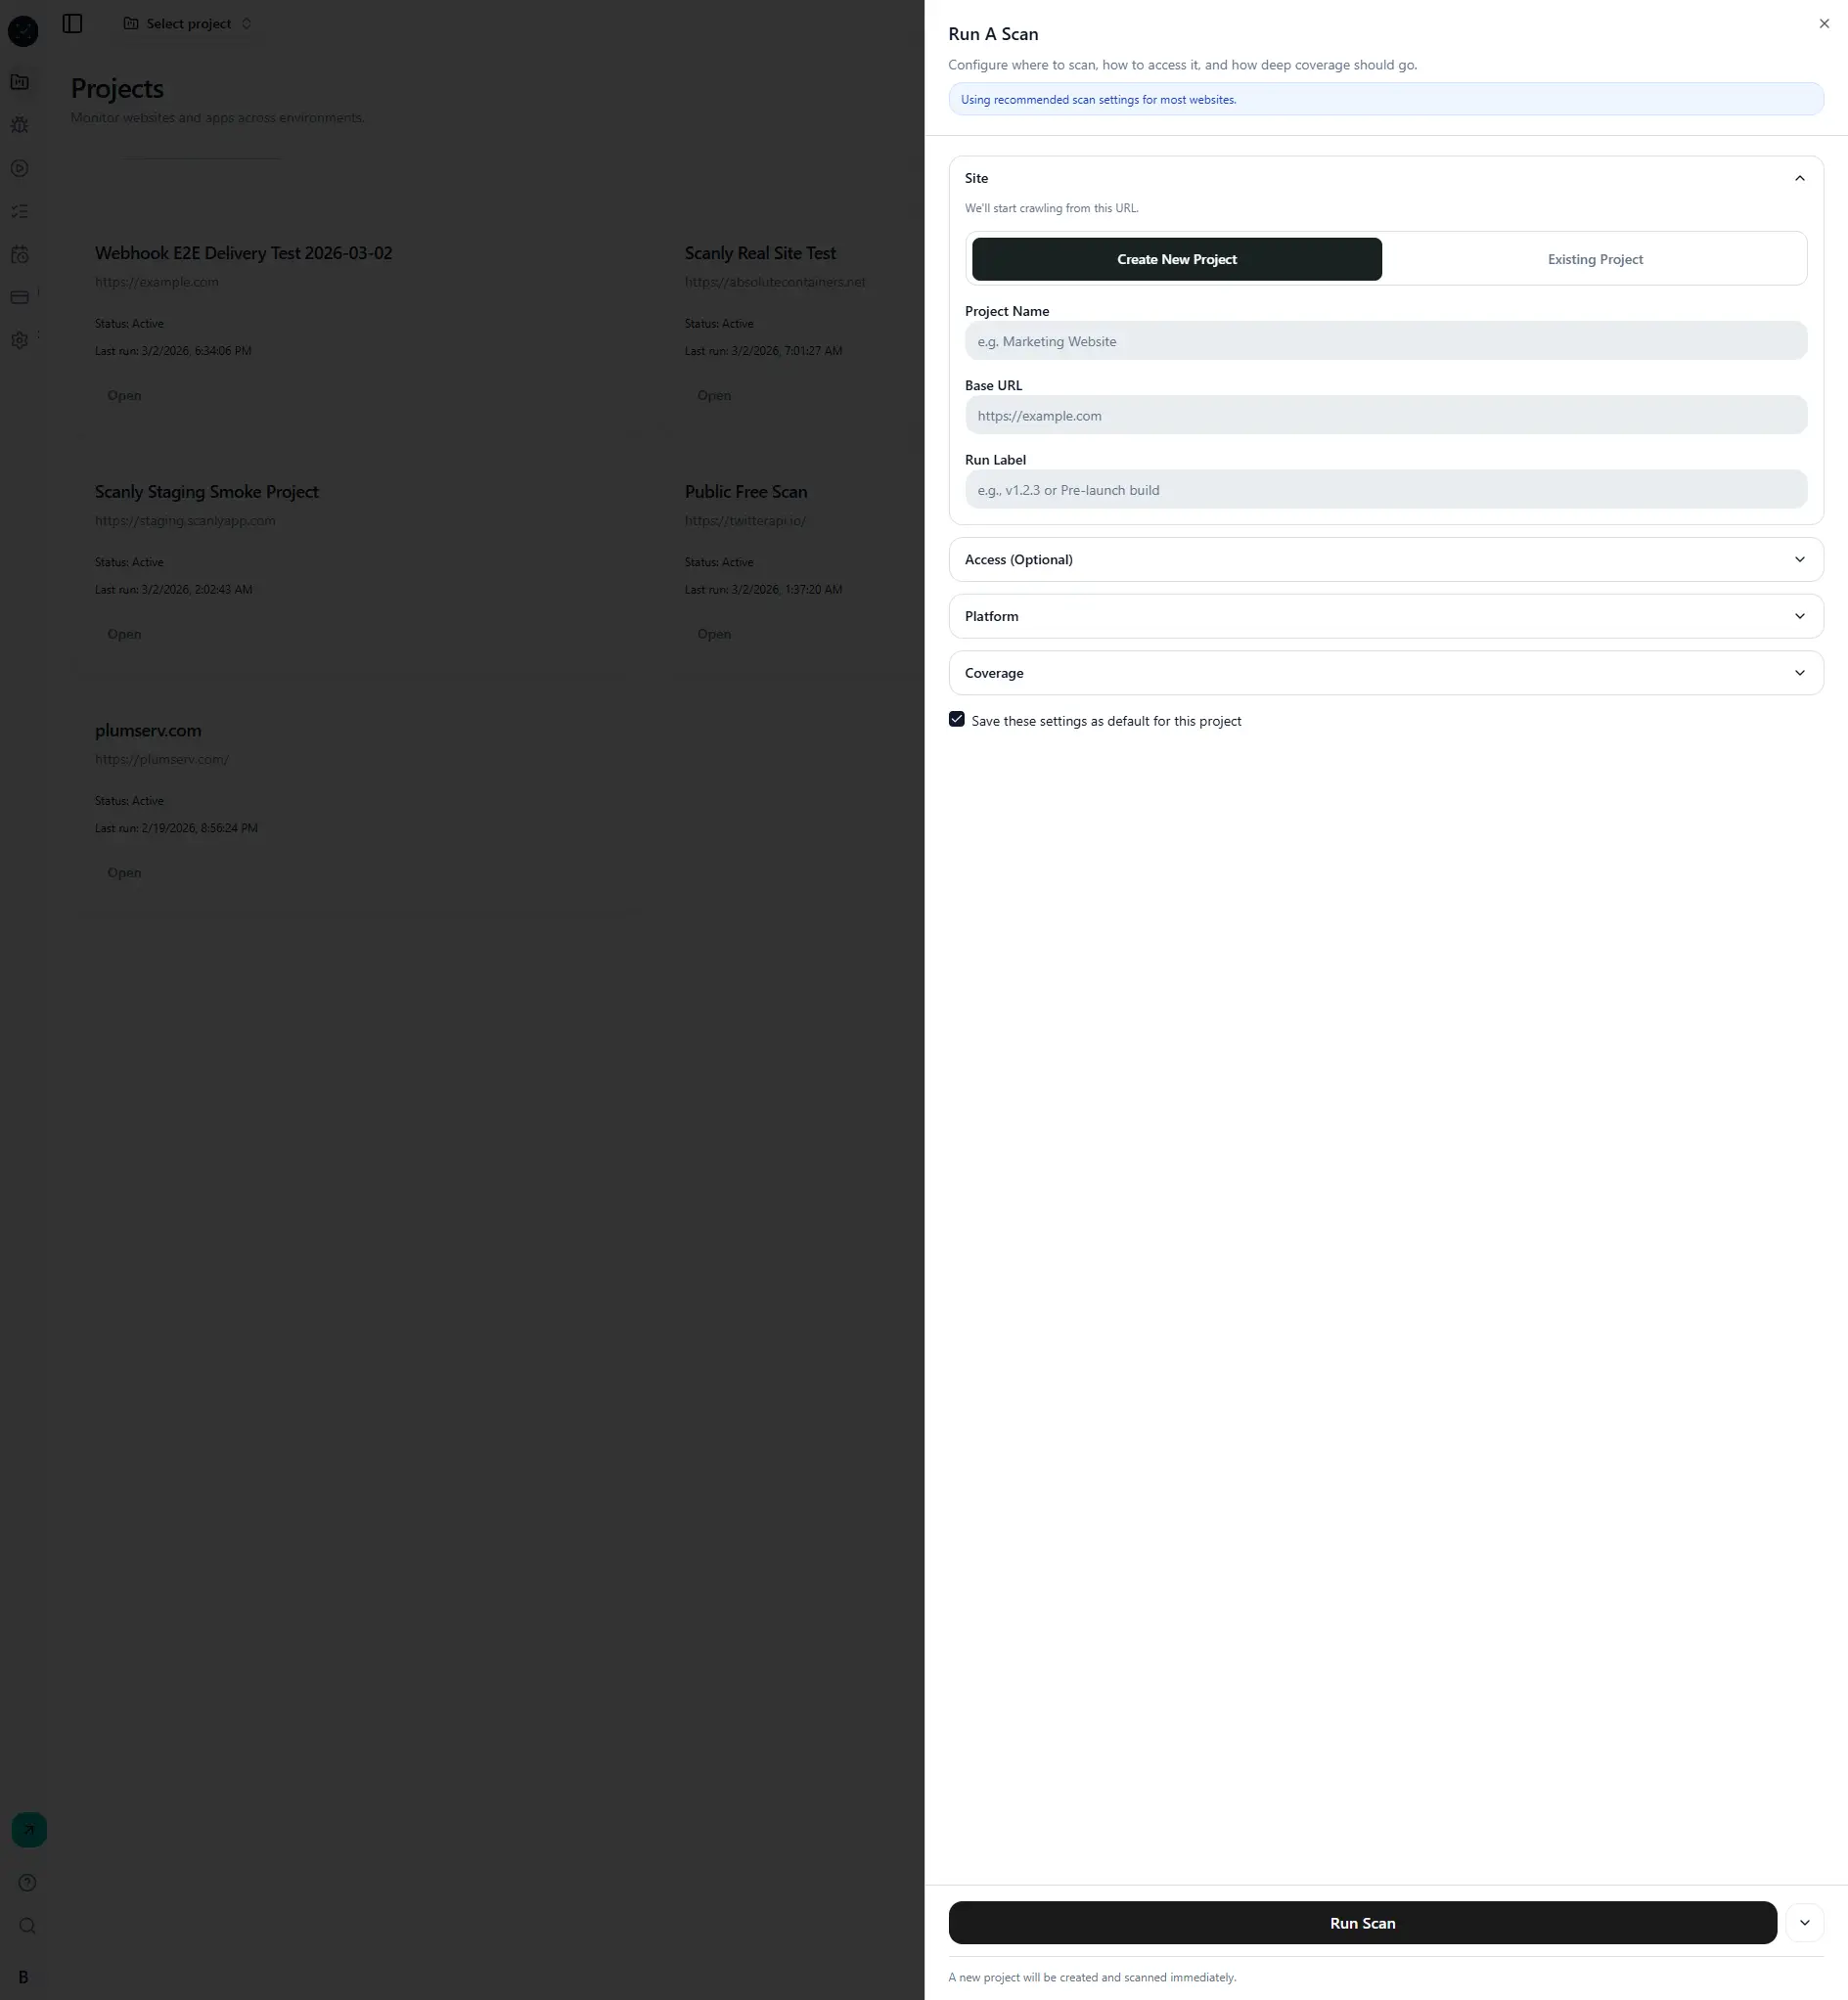
Task: Click the Project Name input field
Action: click(1385, 340)
